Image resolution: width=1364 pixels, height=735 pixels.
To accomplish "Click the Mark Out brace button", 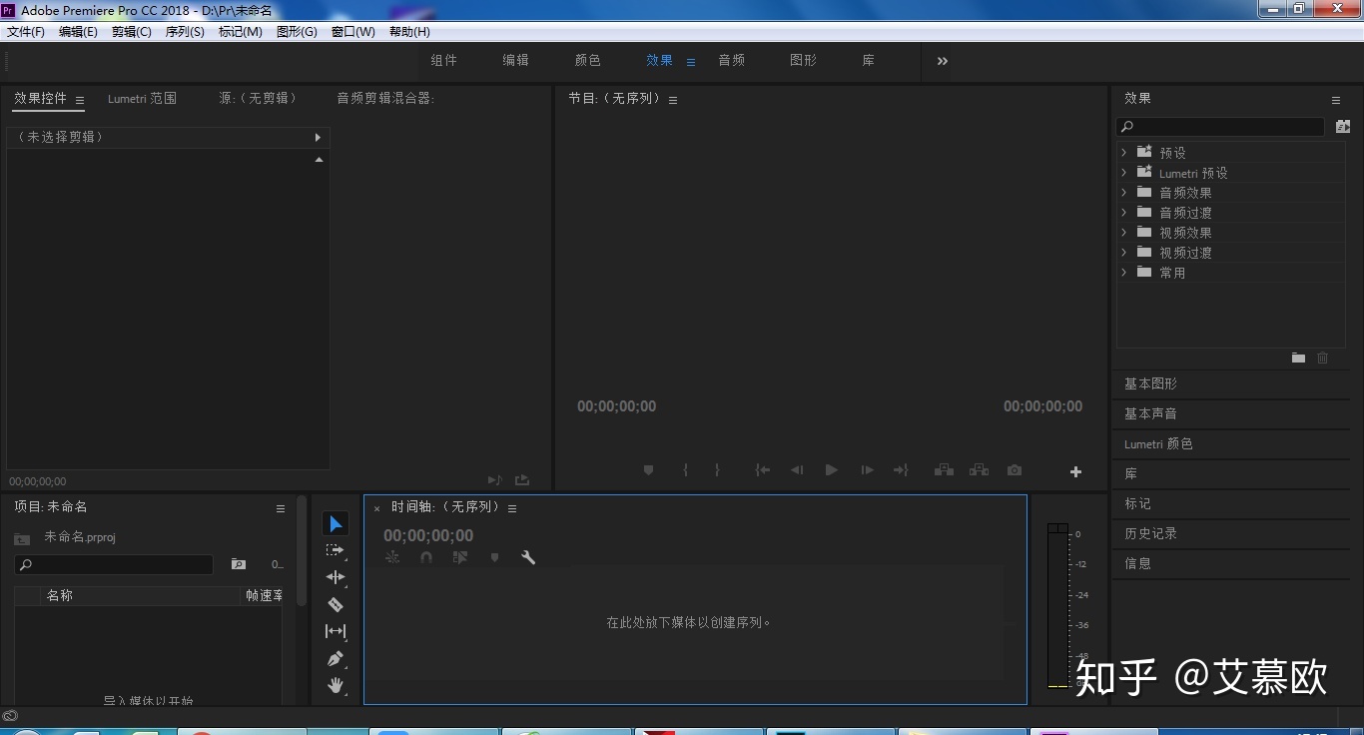I will pyautogui.click(x=717, y=470).
